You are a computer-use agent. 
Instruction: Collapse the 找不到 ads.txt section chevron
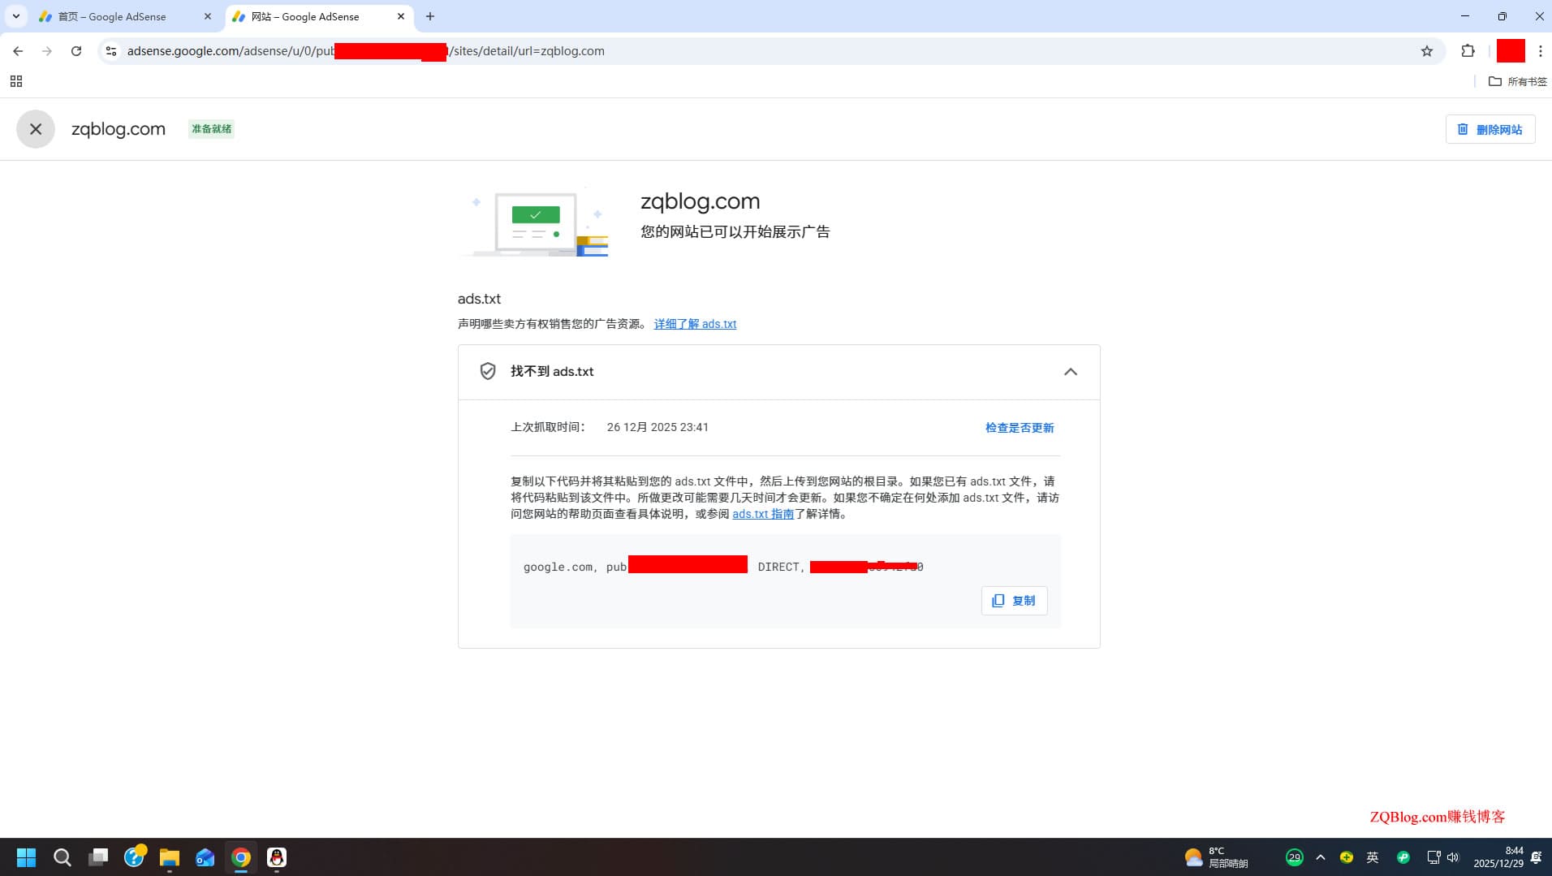click(1071, 372)
